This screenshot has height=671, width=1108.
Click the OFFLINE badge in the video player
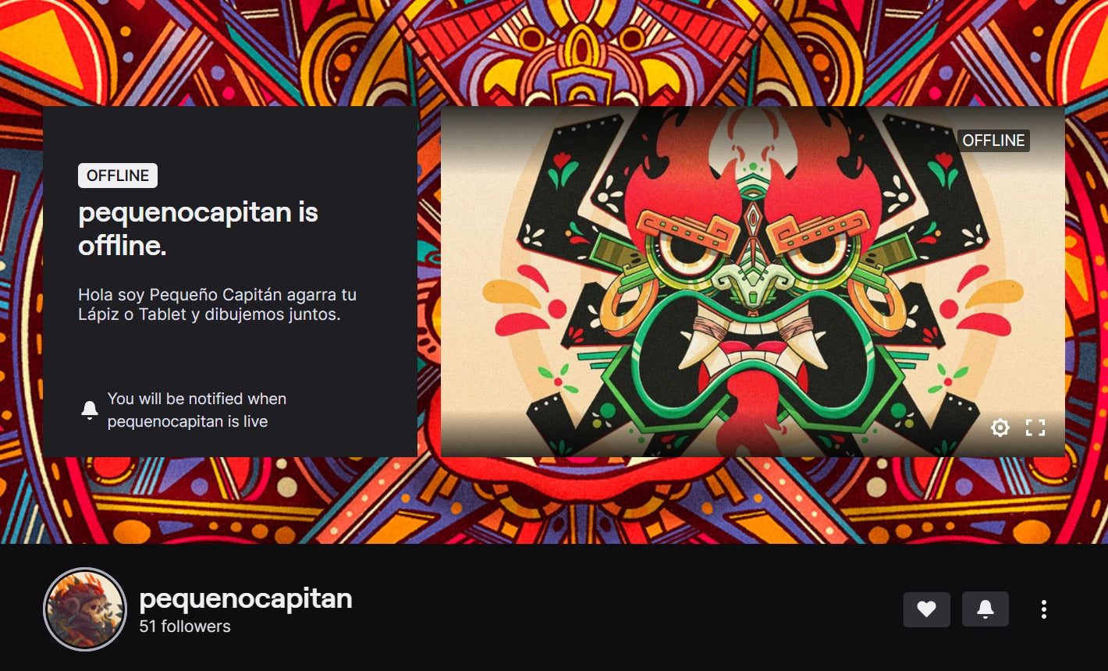pyautogui.click(x=993, y=140)
